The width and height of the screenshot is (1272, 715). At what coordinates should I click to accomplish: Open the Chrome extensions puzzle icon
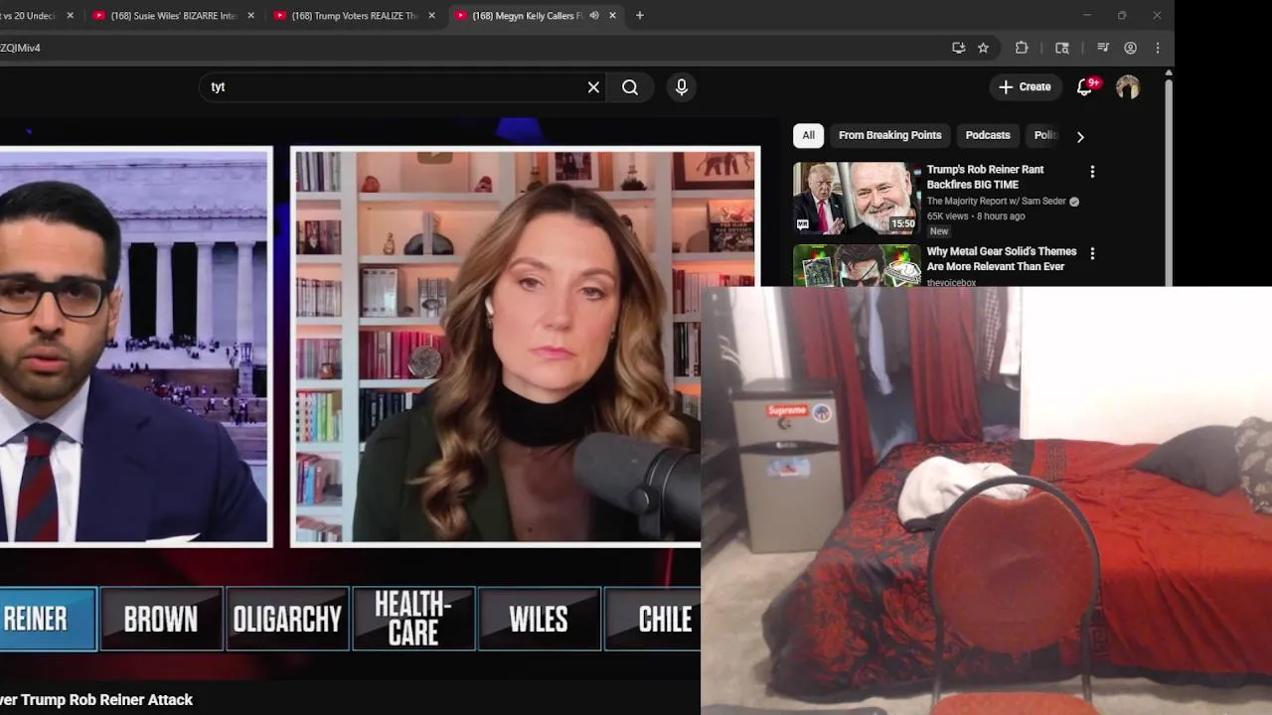point(1022,48)
